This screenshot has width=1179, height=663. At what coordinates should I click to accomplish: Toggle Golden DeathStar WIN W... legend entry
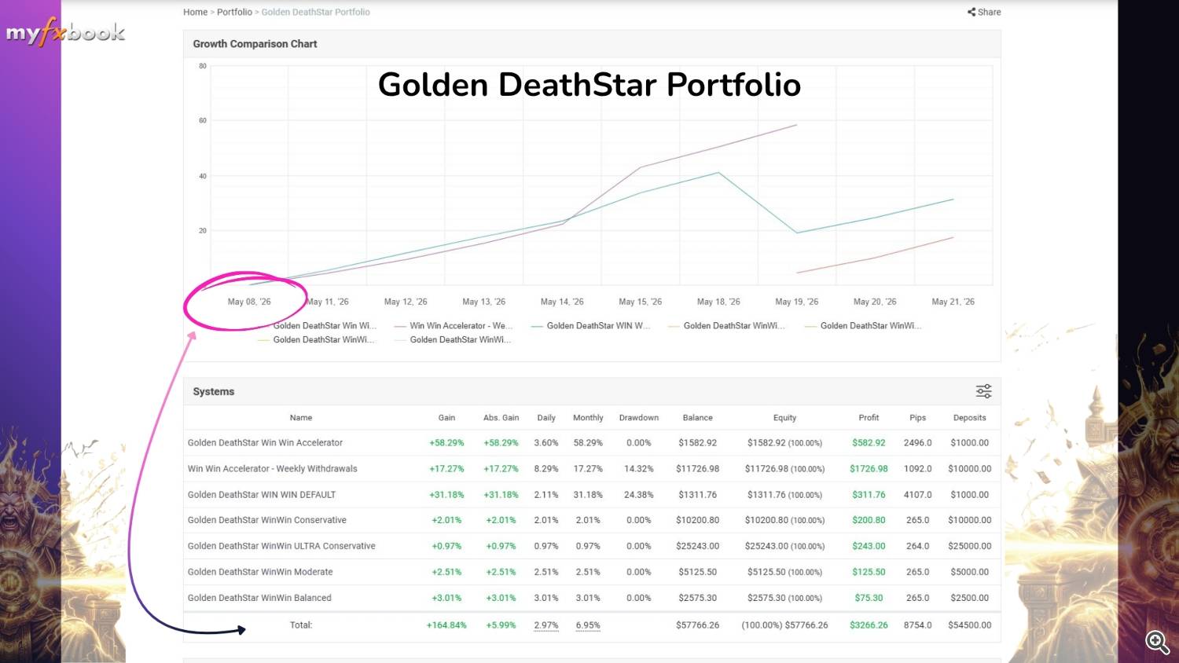tap(591, 325)
